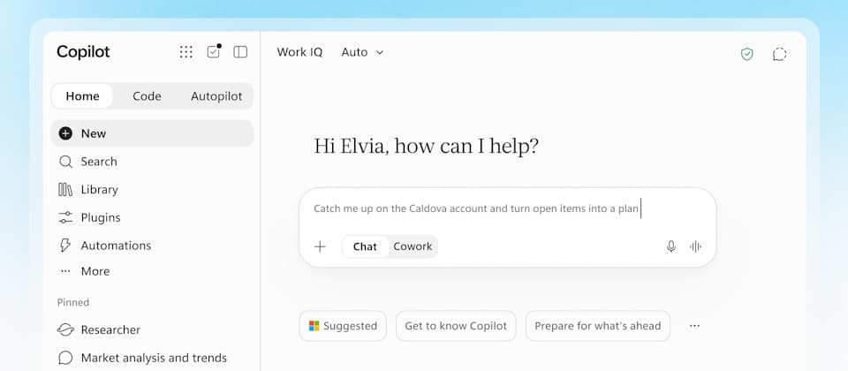Select Cowork mode in prompt box
This screenshot has width=848, height=371.
(413, 246)
